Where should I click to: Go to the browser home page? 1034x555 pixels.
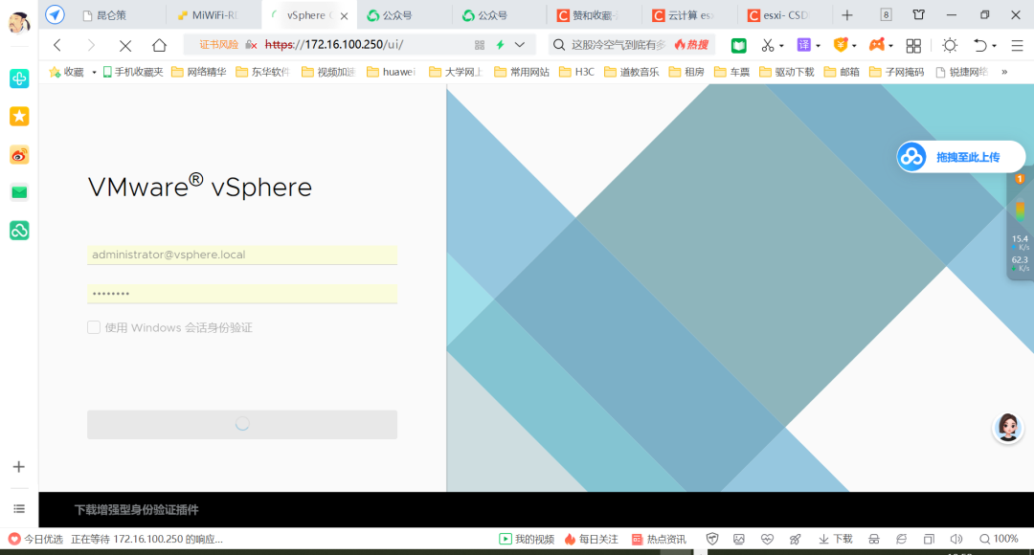[159, 45]
